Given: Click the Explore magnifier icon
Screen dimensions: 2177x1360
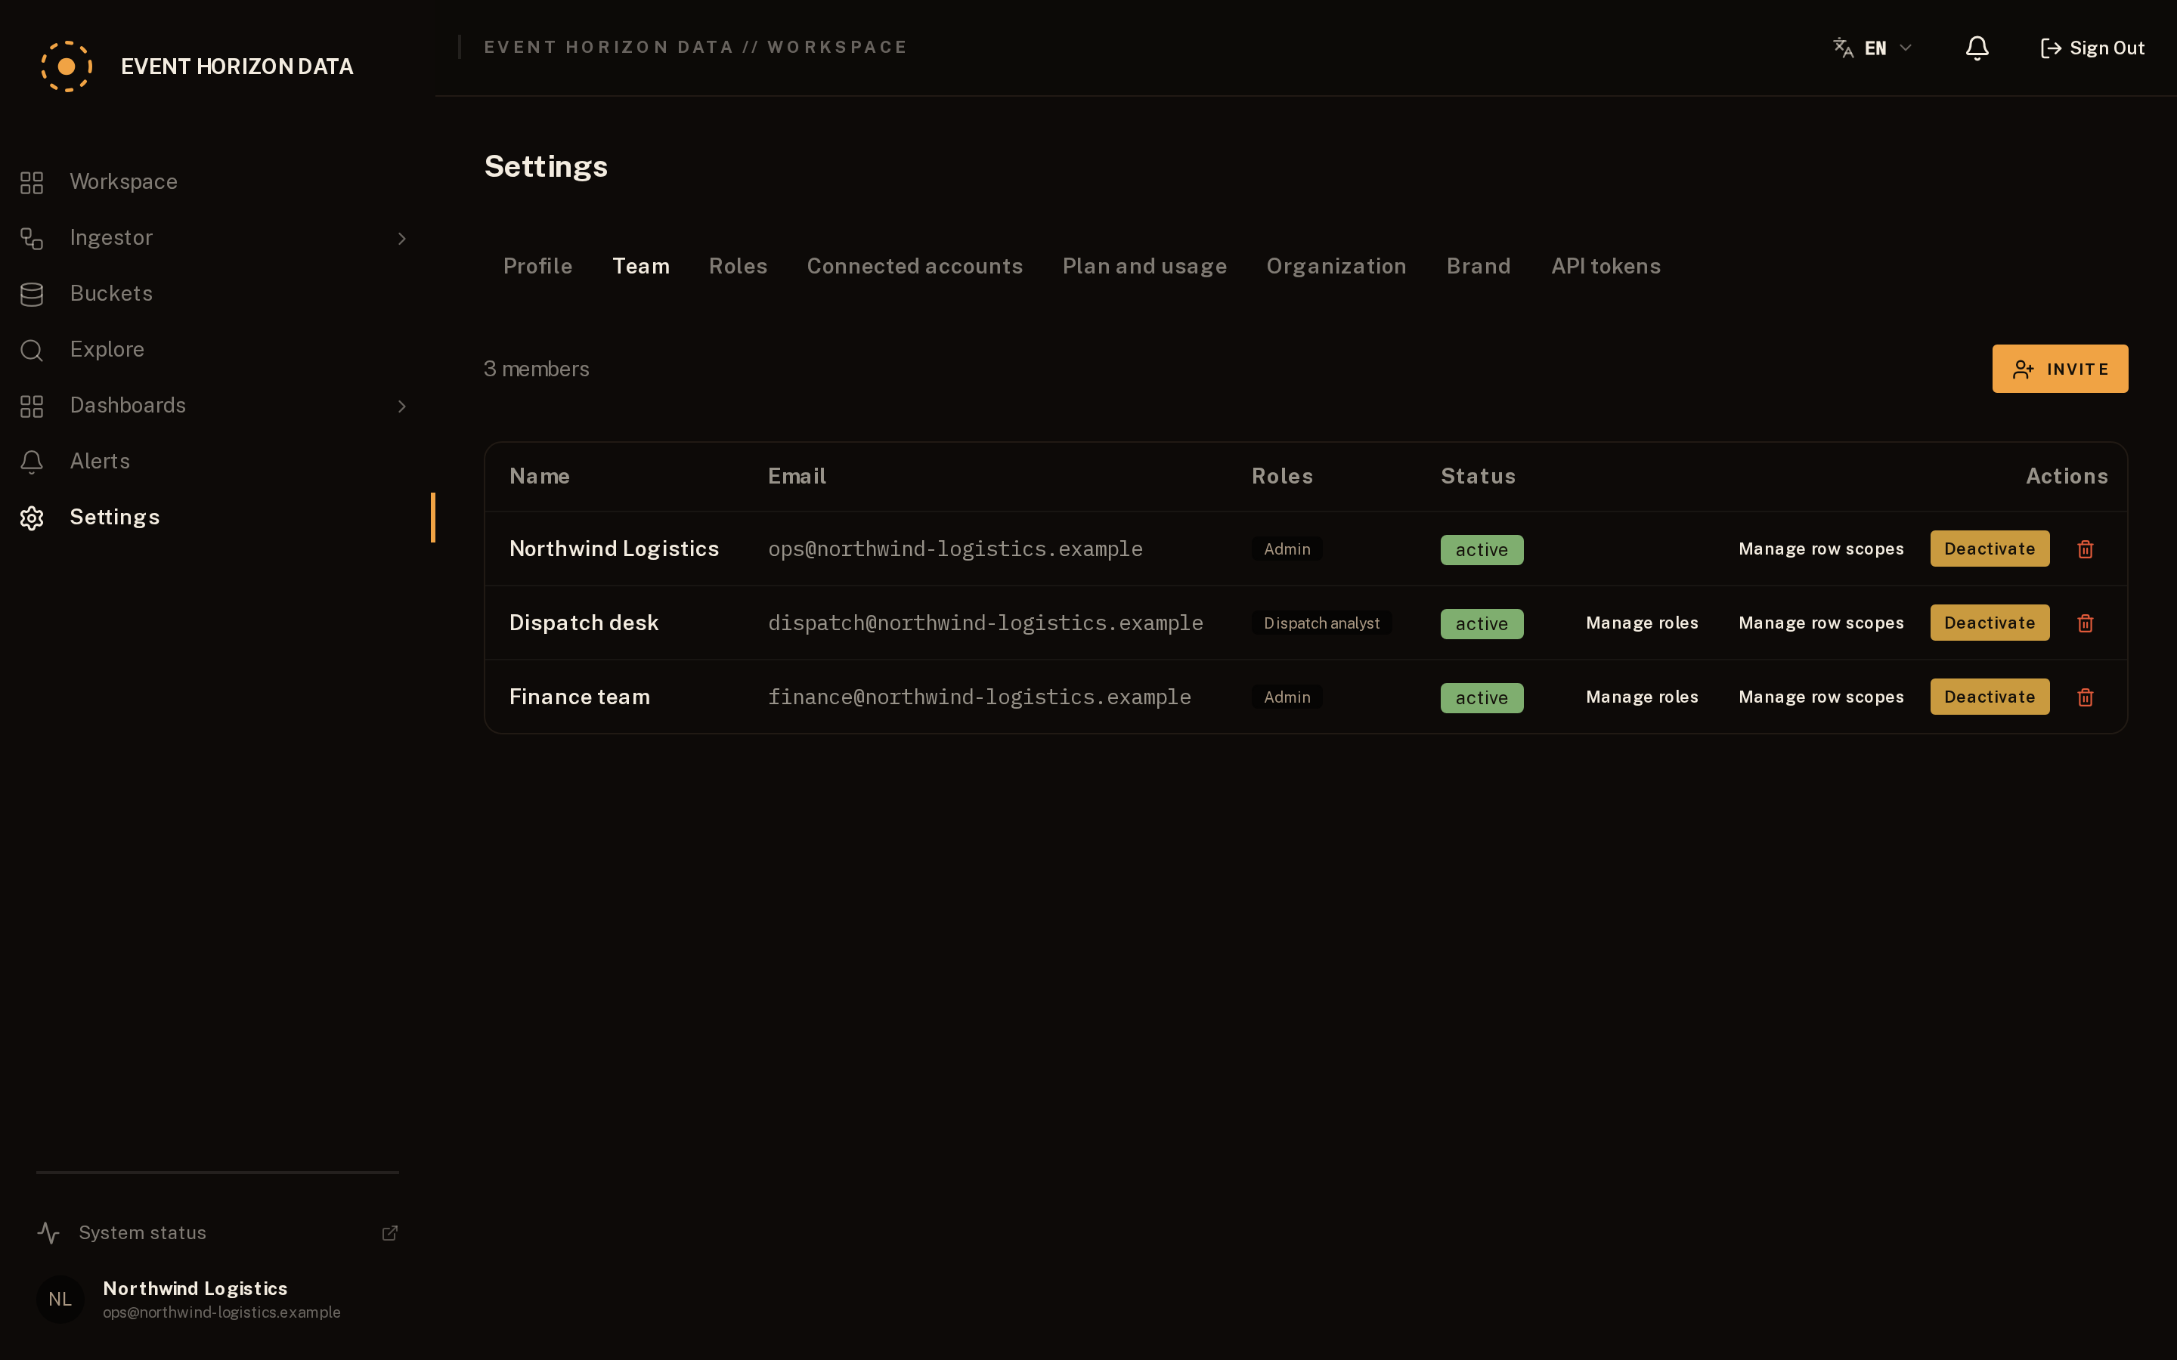Looking at the screenshot, I should click(32, 350).
